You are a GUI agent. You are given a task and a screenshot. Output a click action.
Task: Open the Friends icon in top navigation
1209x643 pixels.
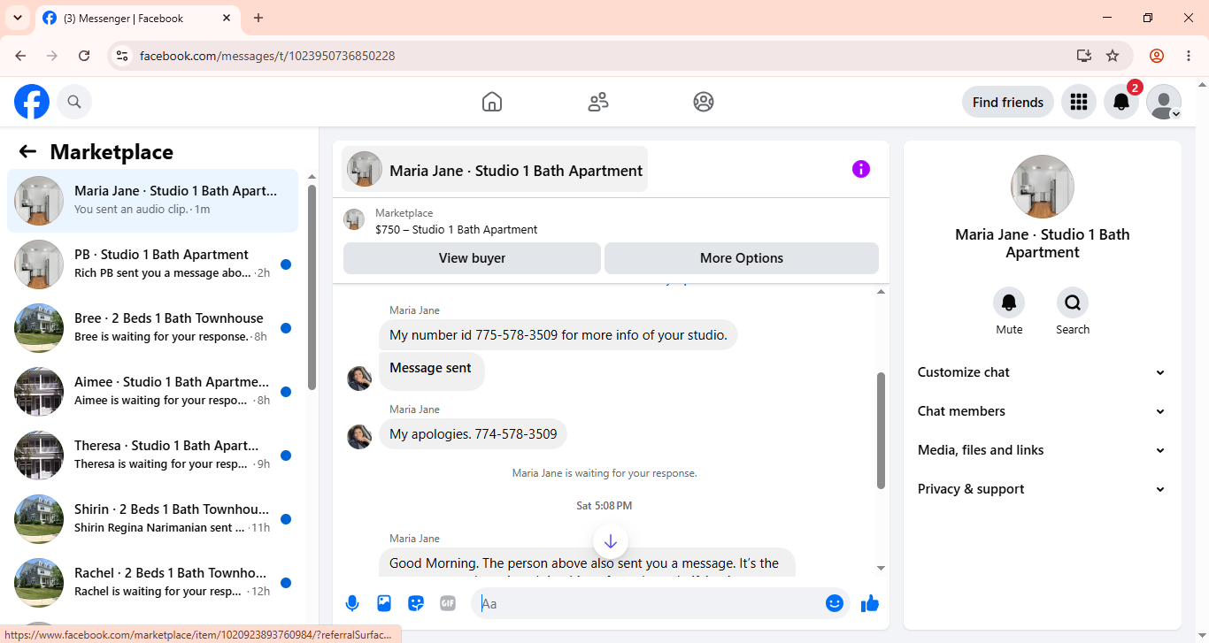click(x=598, y=102)
